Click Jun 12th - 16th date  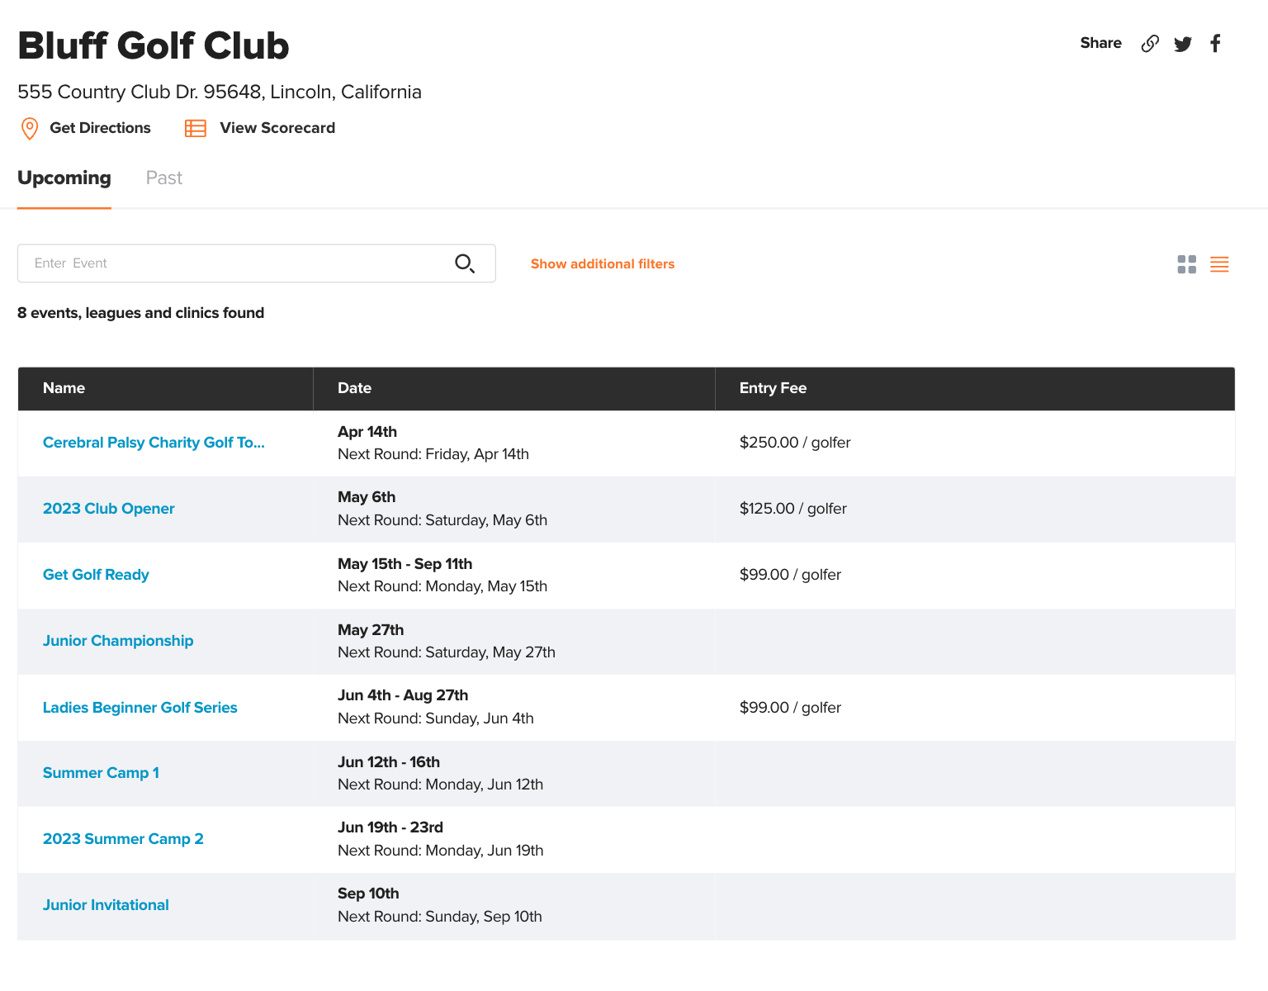pyautogui.click(x=389, y=762)
